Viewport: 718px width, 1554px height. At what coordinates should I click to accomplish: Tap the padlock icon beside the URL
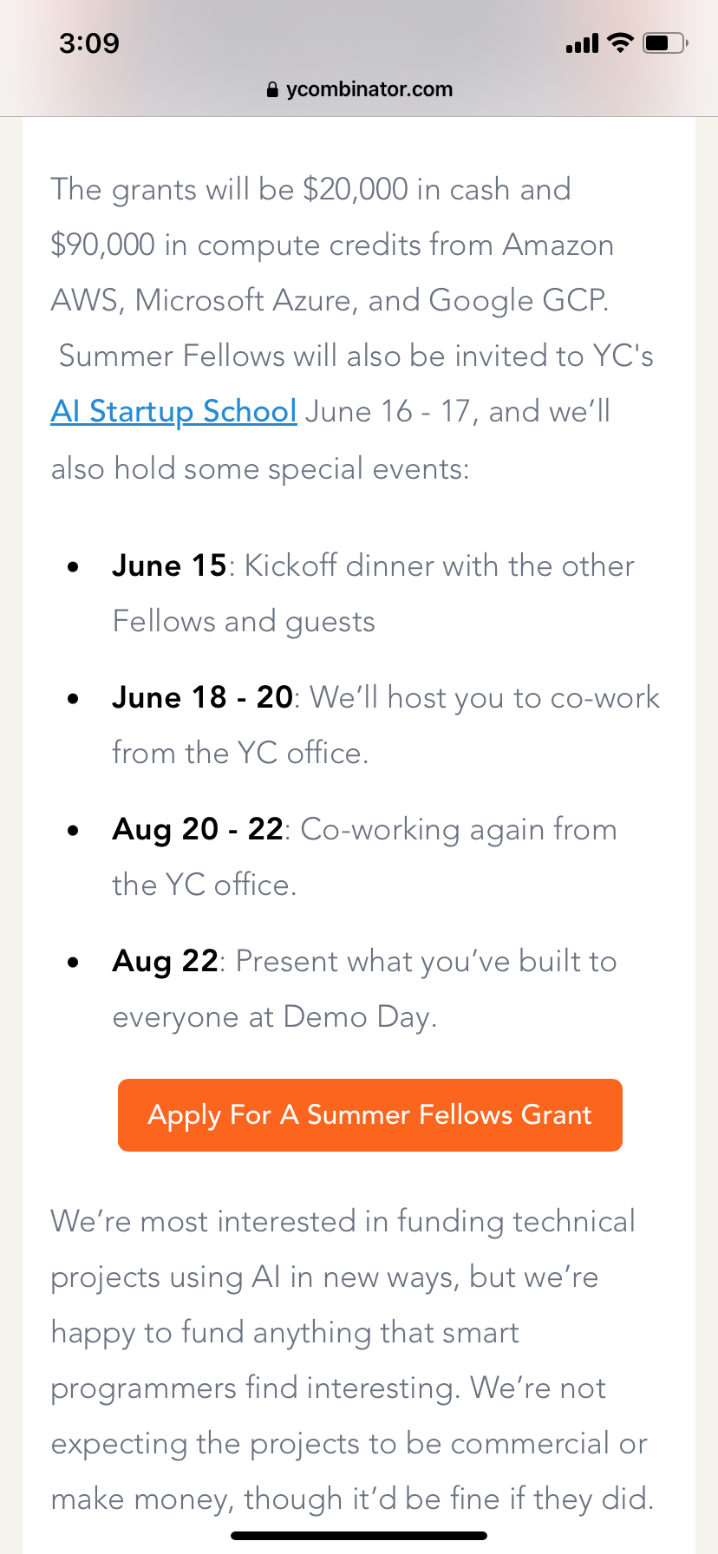point(272,89)
